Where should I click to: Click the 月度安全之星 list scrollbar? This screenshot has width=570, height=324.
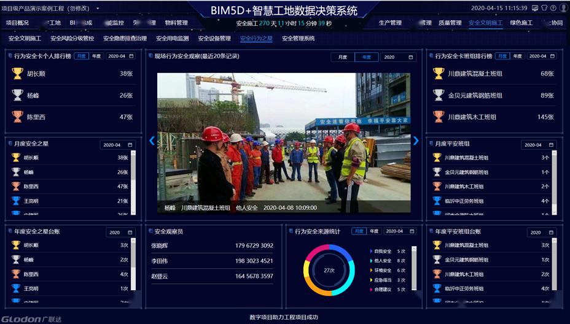point(133,183)
